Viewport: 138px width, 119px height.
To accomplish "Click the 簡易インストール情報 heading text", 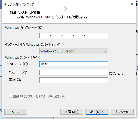I will pos(25,12).
